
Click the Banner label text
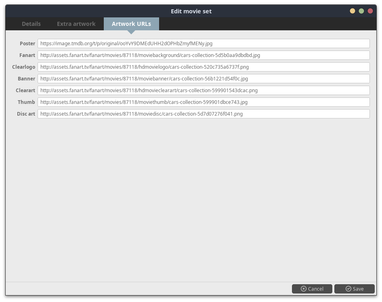26,79
